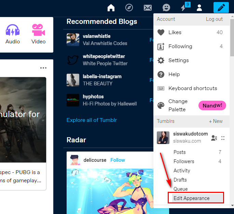Open valanwhistle recommended blog
The height and width of the screenshot is (214, 234).
point(97,36)
